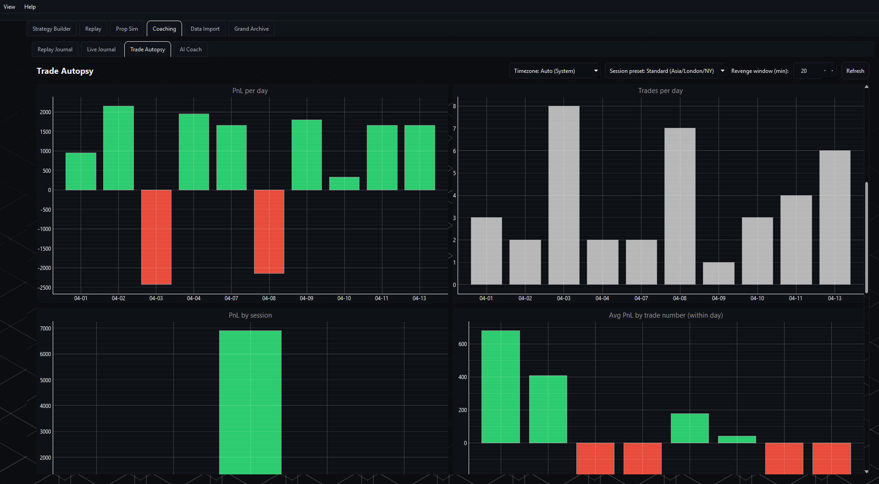Switch to the AI Coach sub-tab
879x484 pixels.
pyautogui.click(x=190, y=49)
